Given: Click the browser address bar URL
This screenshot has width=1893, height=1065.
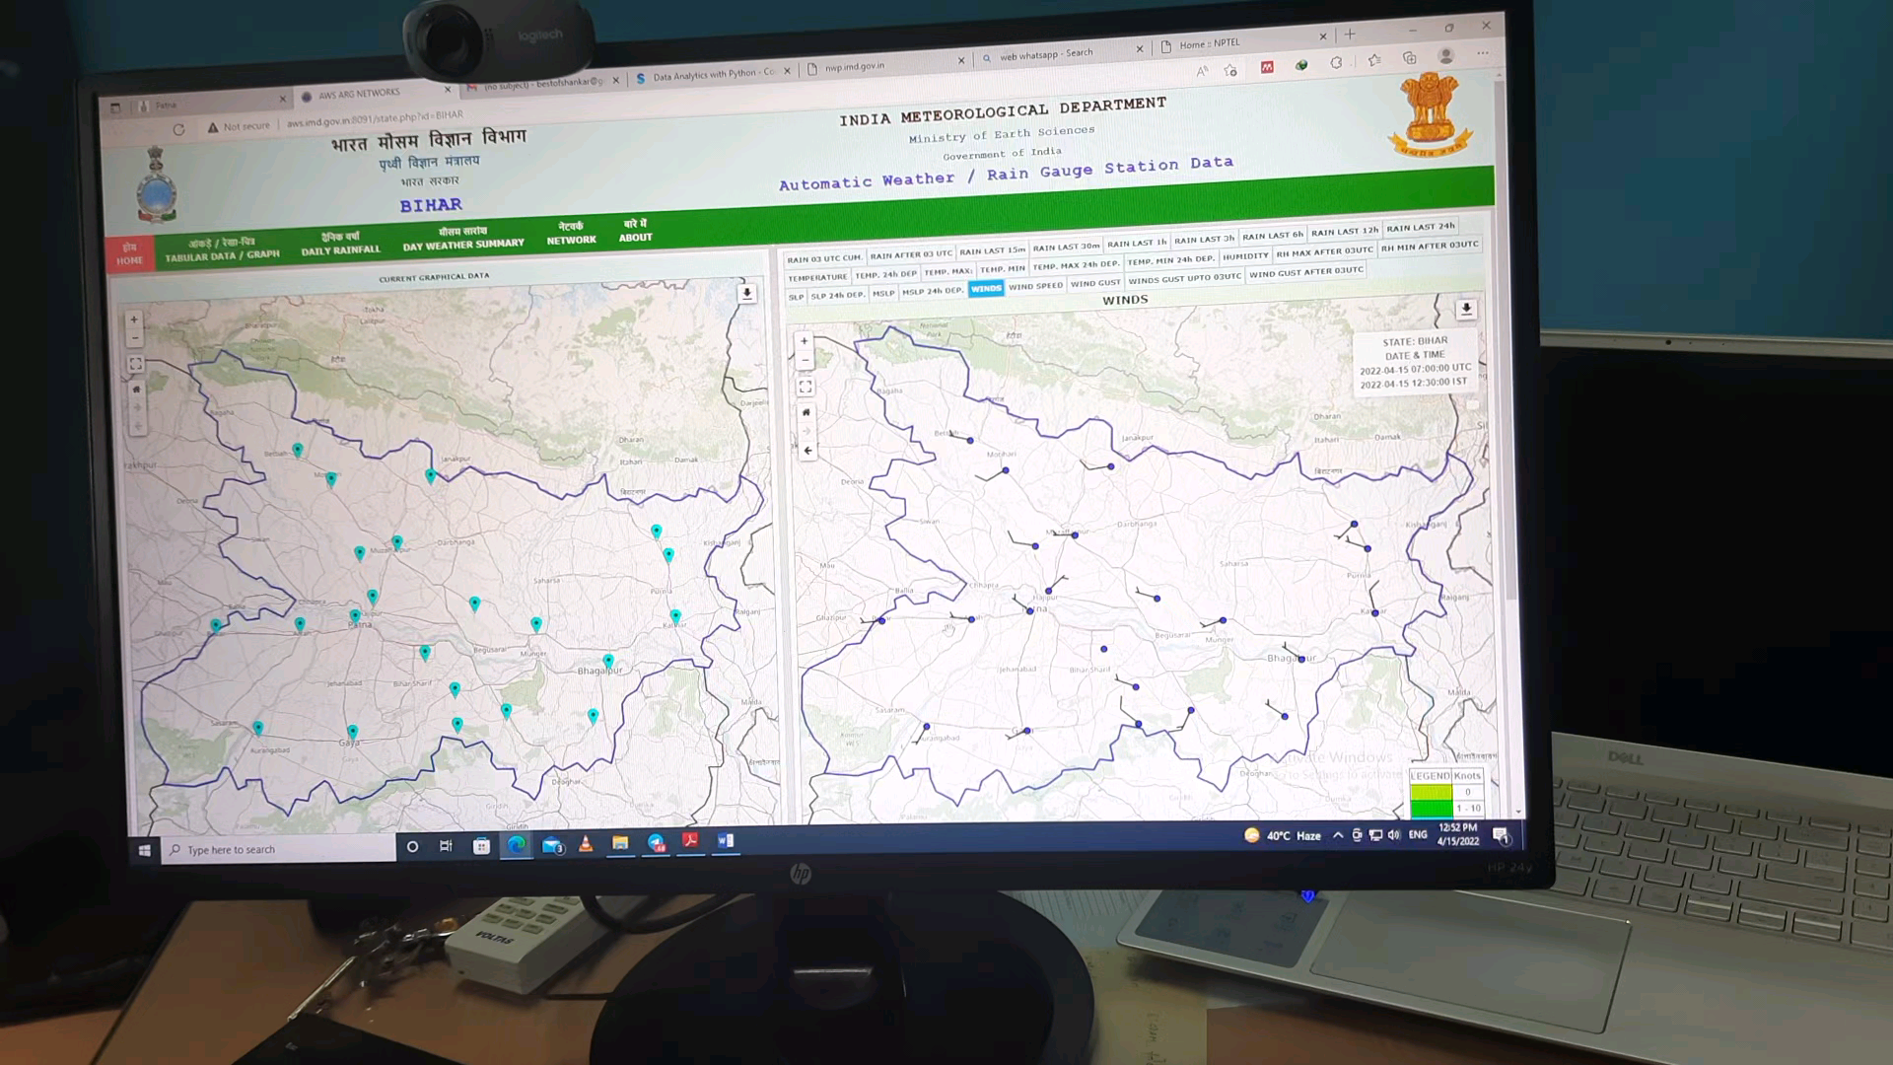Looking at the screenshot, I should pyautogui.click(x=375, y=120).
